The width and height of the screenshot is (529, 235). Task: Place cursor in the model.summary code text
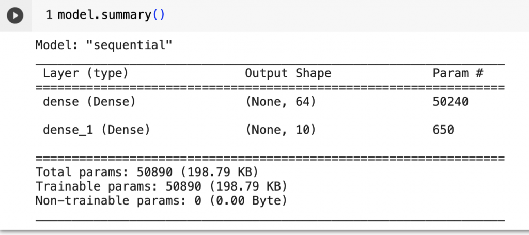(105, 15)
